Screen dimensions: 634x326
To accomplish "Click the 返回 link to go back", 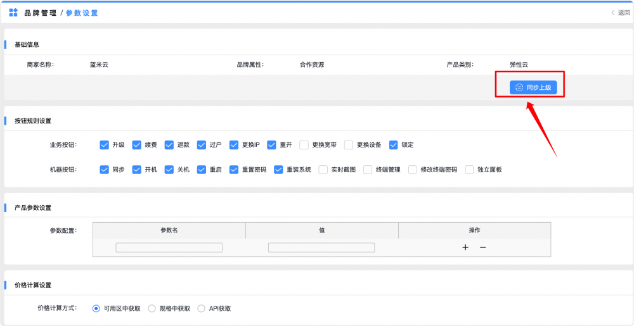I will point(624,13).
